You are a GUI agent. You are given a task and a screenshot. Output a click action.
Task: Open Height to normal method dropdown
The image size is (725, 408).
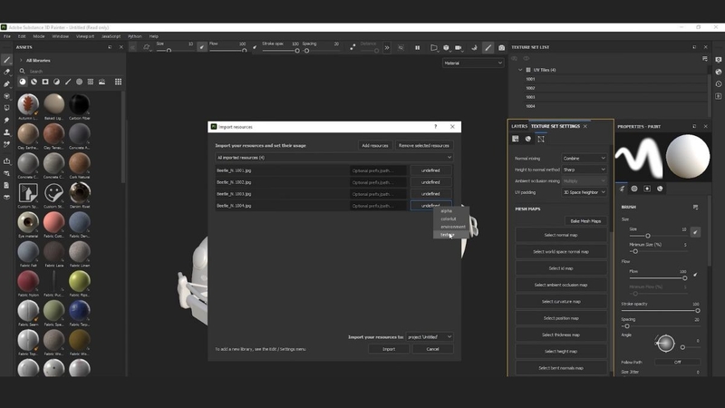coord(584,170)
